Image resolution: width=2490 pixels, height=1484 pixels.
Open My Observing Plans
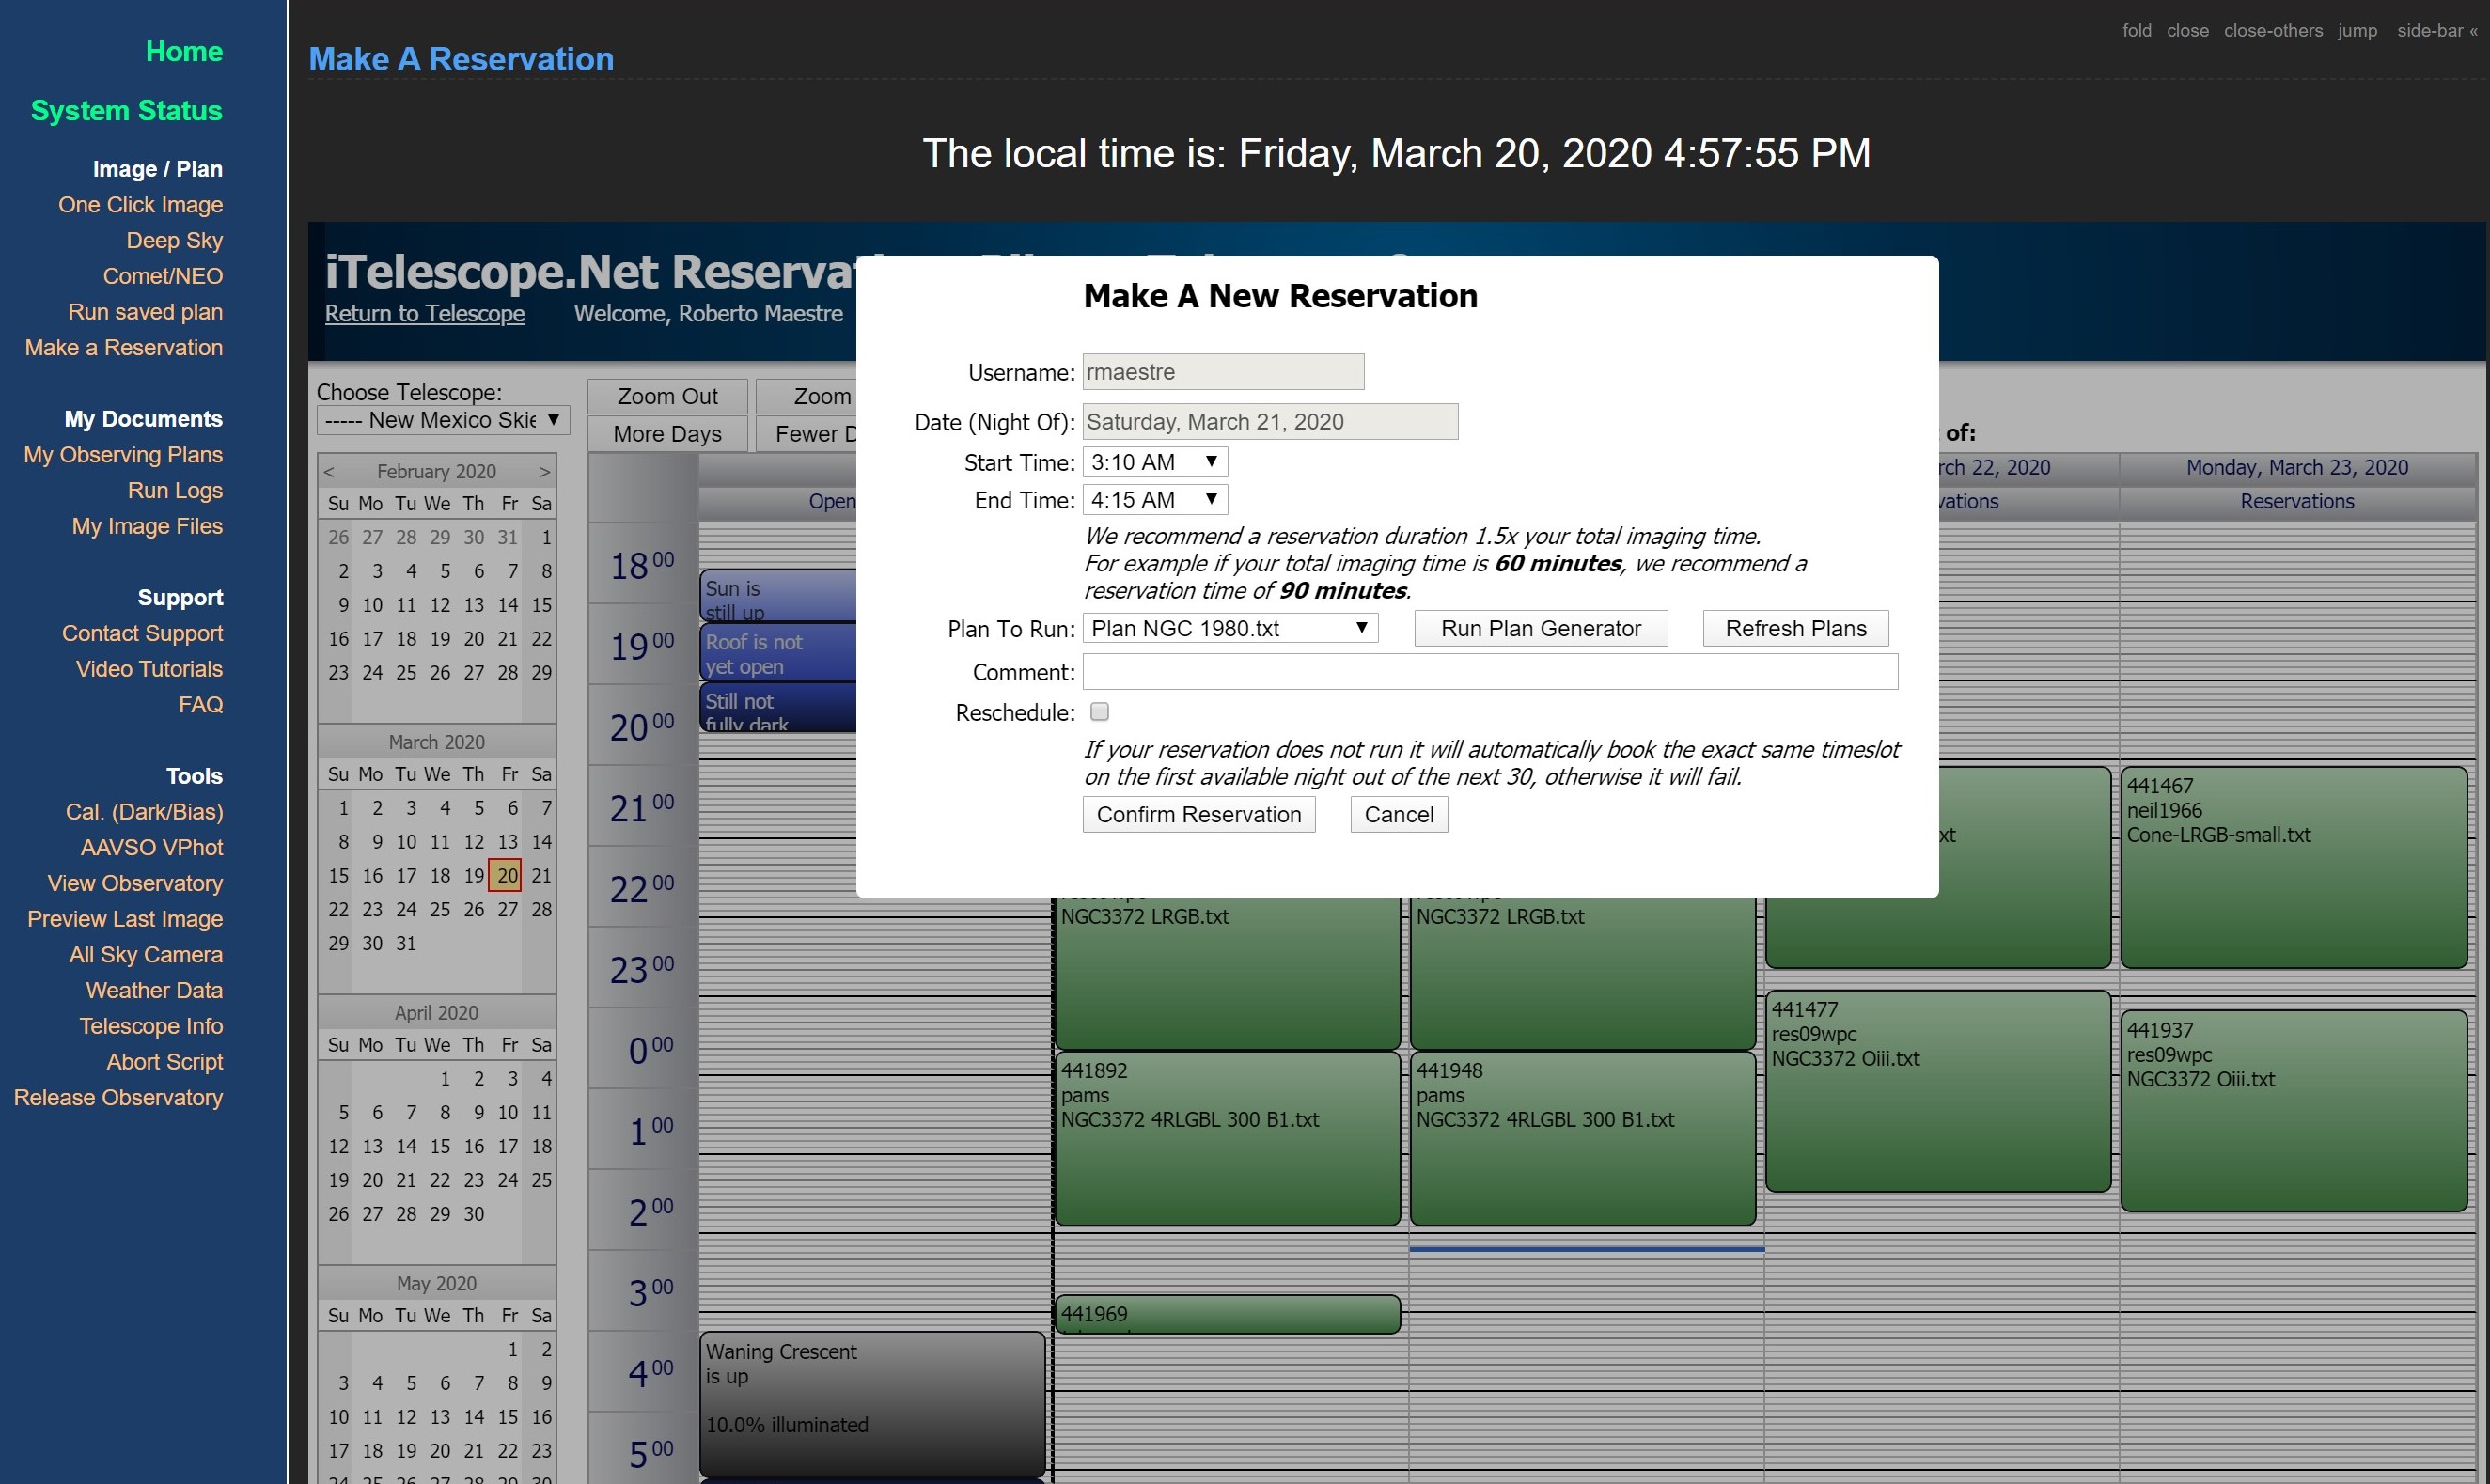[123, 454]
